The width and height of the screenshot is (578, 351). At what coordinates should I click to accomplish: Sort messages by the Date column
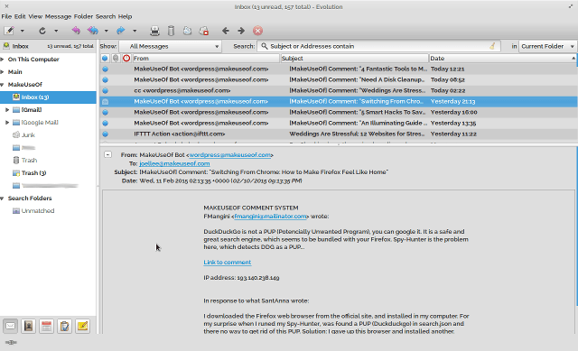502,58
